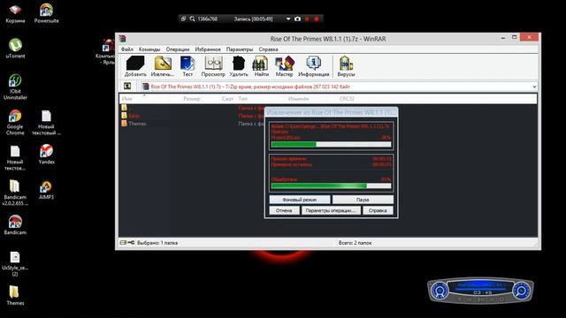This screenshot has height=318, width=566.
Task: Take a screenshot with Bandicam camera icon
Action: pos(297,19)
